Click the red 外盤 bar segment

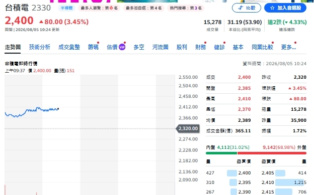coord(272,153)
